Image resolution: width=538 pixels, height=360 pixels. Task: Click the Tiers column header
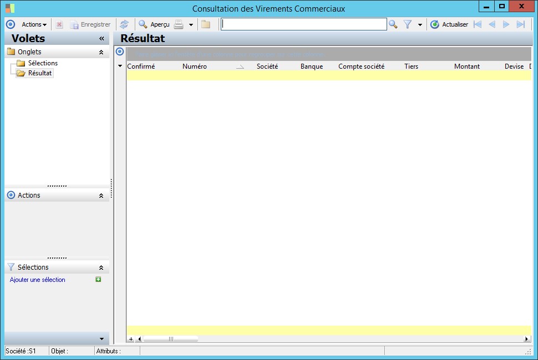(x=411, y=66)
